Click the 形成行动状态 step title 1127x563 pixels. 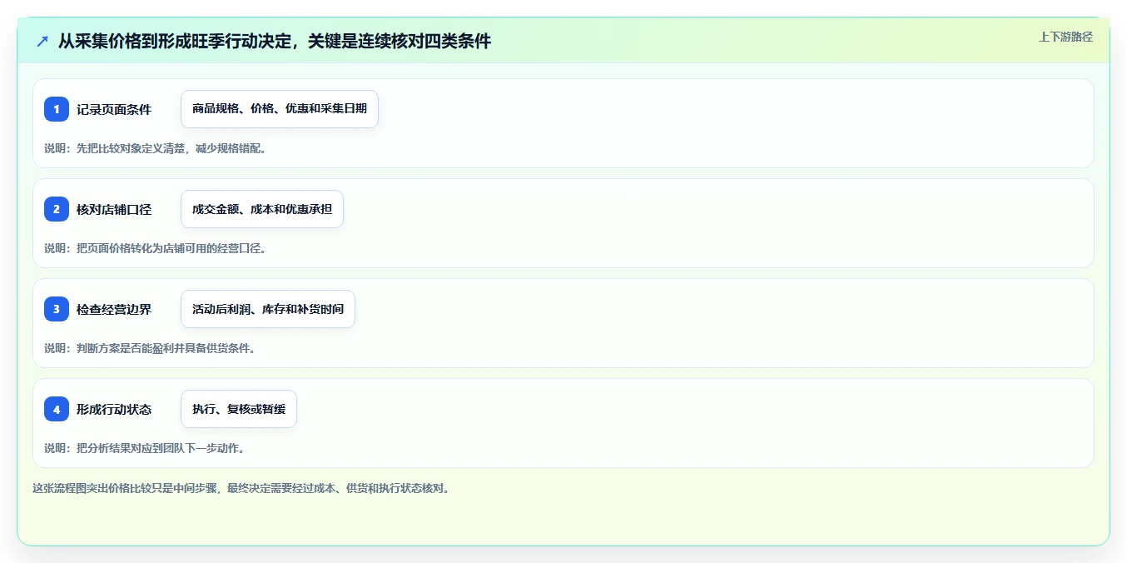point(114,409)
